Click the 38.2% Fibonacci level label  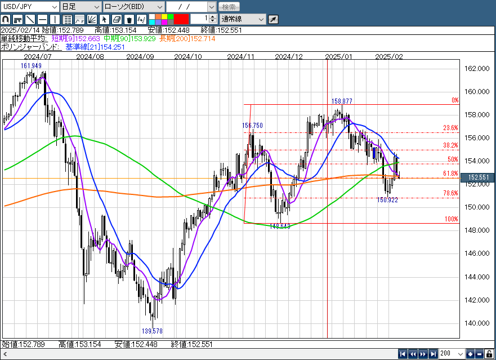(x=450, y=145)
